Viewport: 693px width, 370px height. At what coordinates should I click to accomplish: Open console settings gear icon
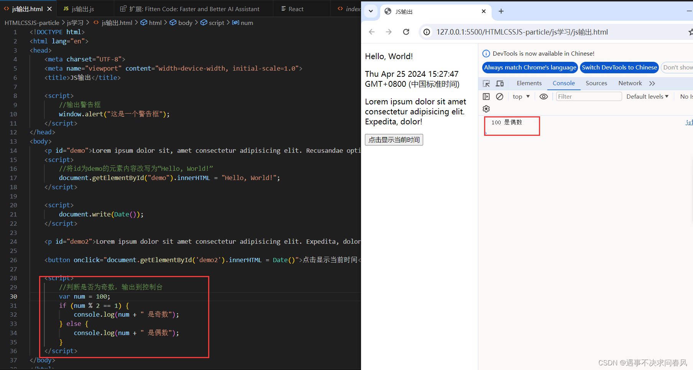(486, 109)
